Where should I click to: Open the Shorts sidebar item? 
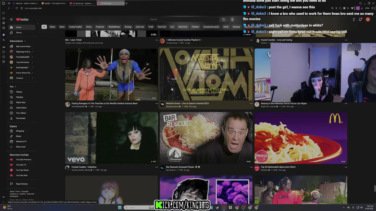pos(22,33)
